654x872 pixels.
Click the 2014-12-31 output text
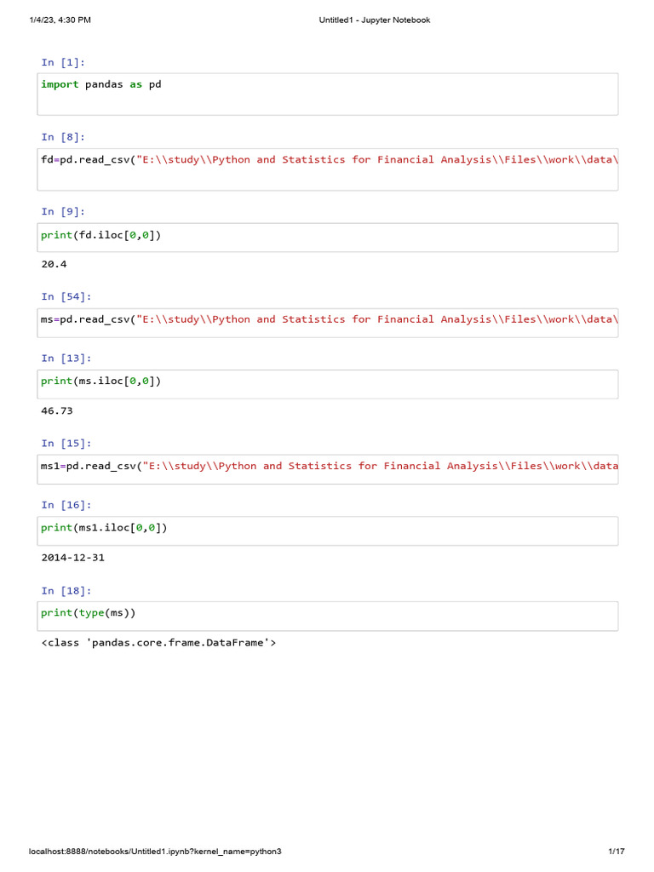pyautogui.click(x=72, y=558)
